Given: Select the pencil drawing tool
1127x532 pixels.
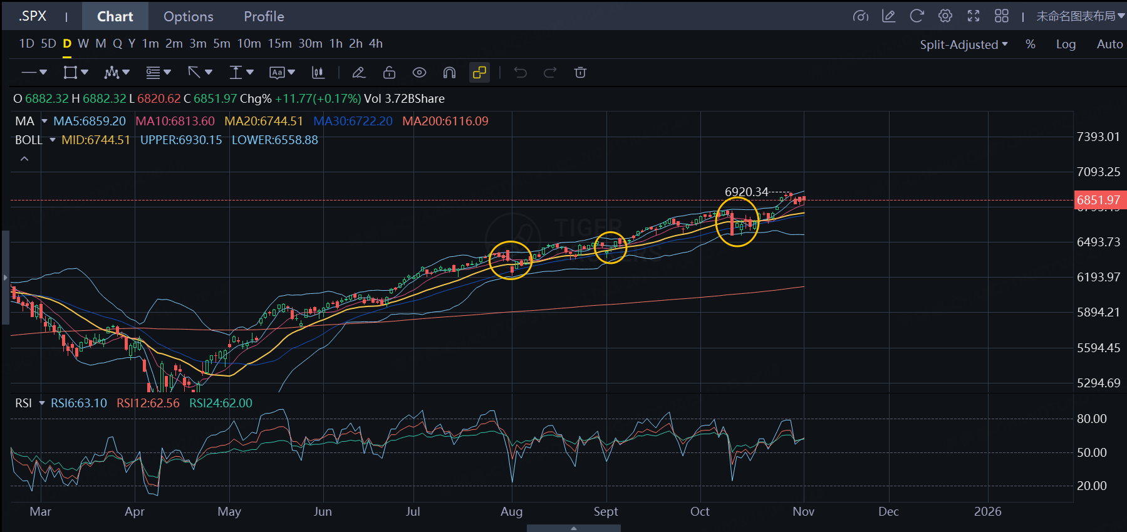Looking at the screenshot, I should [x=359, y=73].
